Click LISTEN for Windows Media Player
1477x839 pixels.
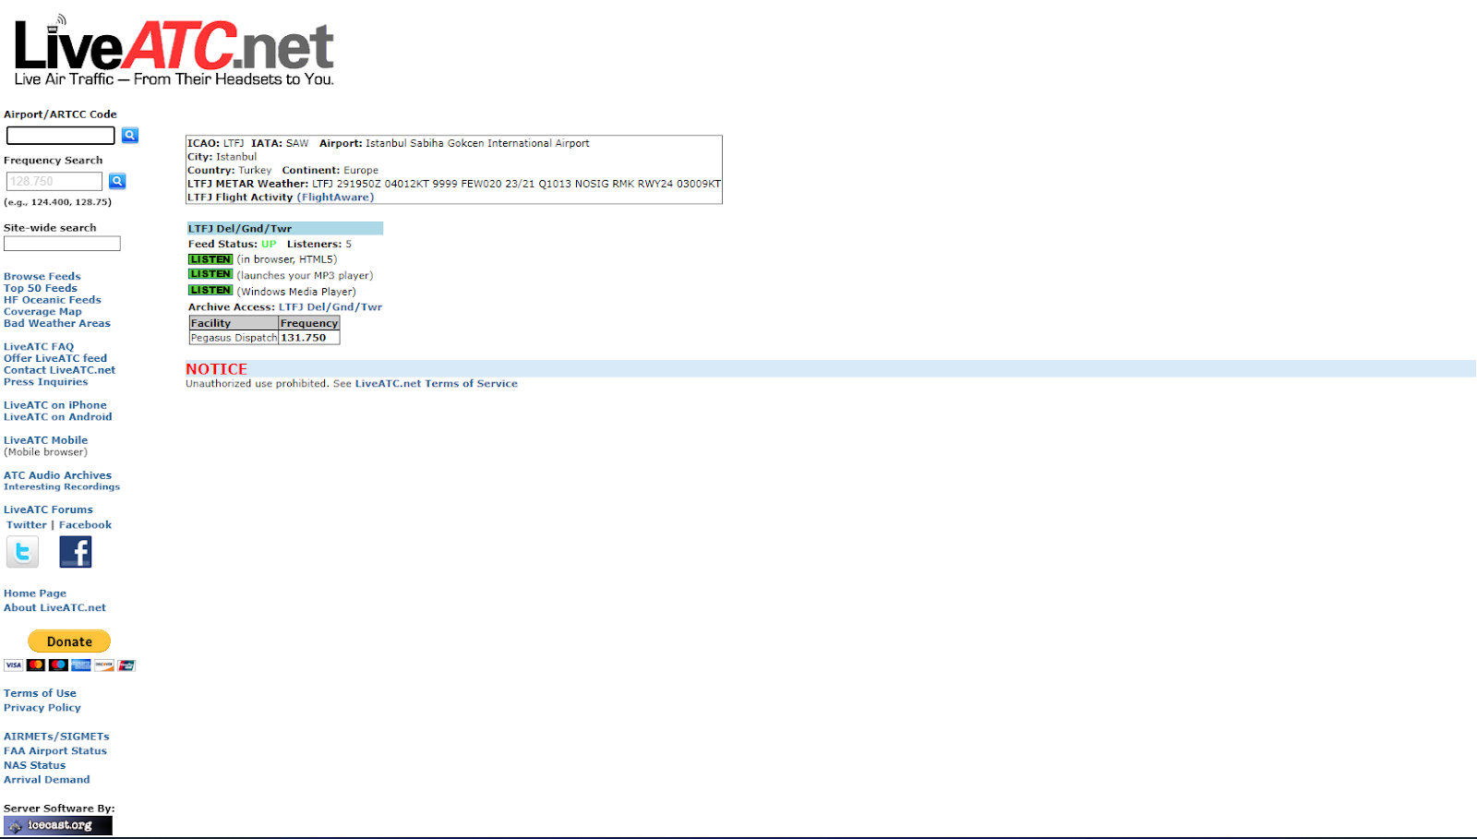pos(210,290)
